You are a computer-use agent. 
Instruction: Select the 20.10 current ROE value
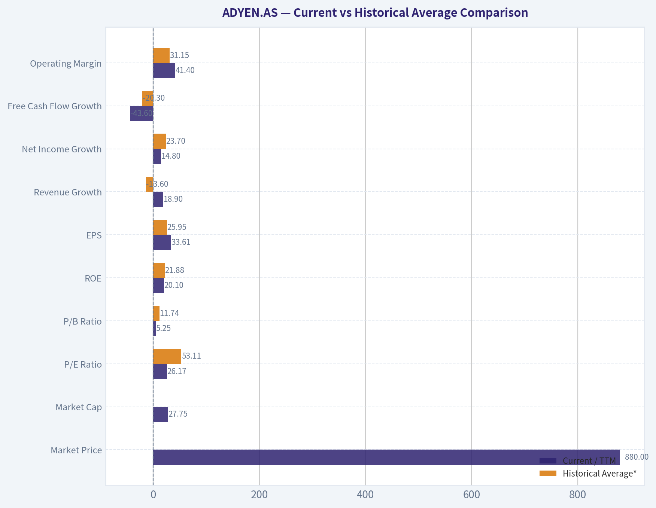pos(174,285)
